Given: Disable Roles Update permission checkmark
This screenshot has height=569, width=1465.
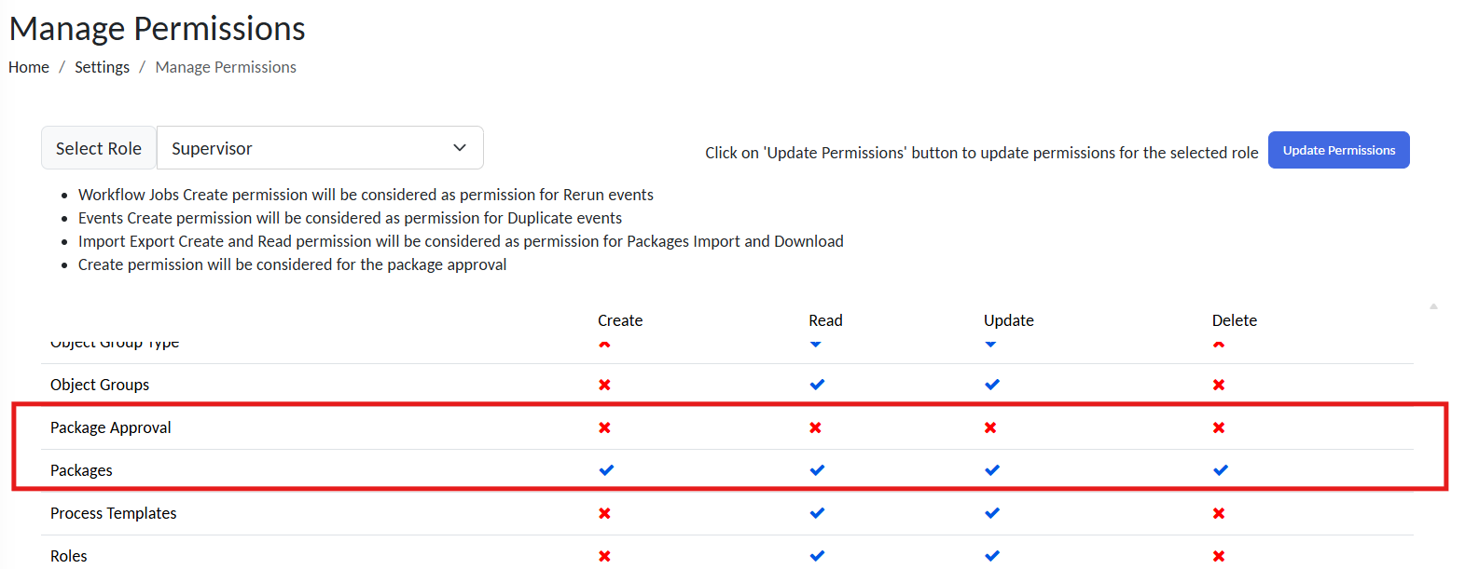Looking at the screenshot, I should (992, 556).
